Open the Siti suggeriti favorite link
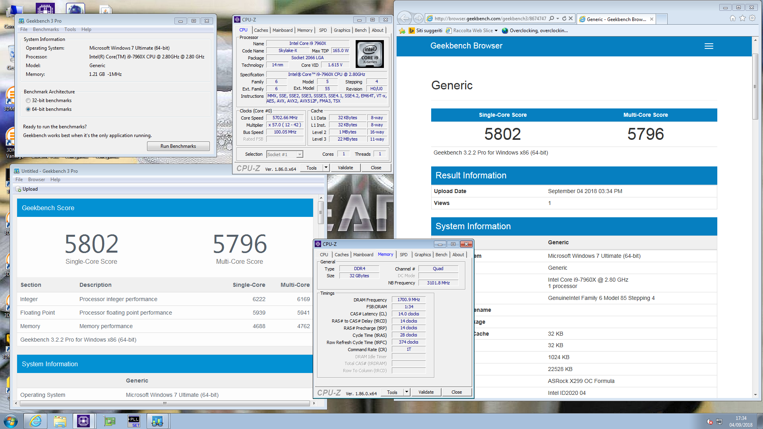The image size is (763, 429). (425, 31)
